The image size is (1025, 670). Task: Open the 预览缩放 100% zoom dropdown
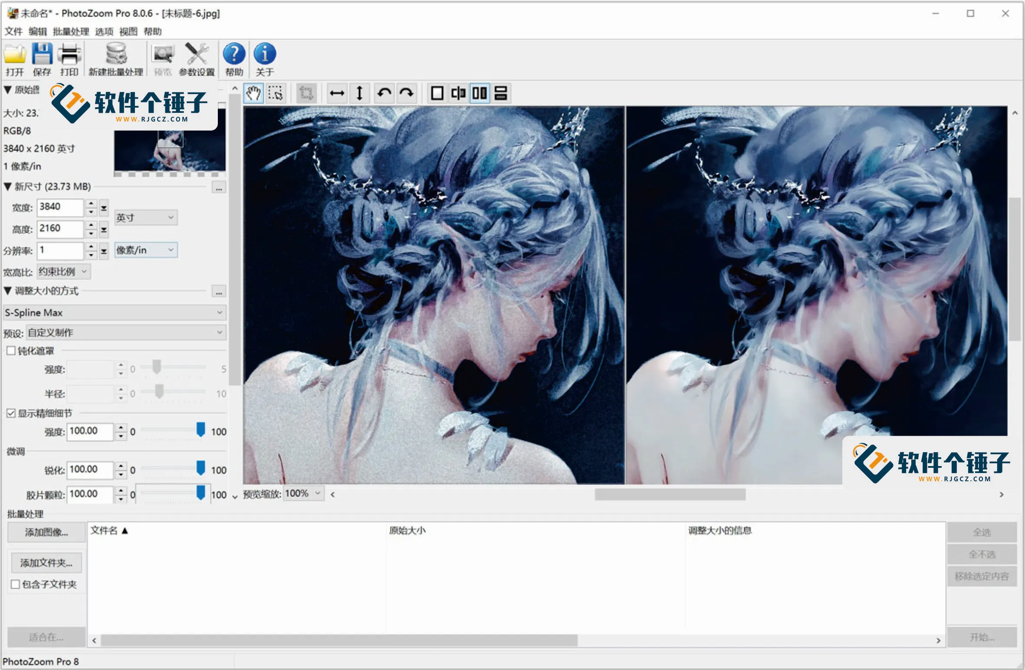304,493
